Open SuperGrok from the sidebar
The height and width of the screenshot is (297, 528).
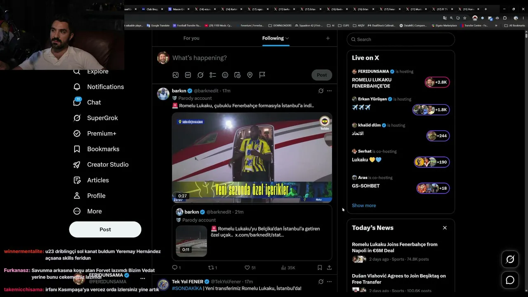pyautogui.click(x=95, y=118)
